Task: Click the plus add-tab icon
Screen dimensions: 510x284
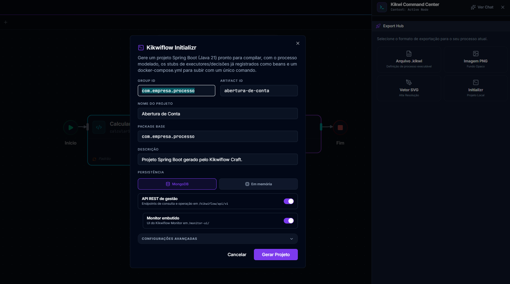Action: [6, 22]
